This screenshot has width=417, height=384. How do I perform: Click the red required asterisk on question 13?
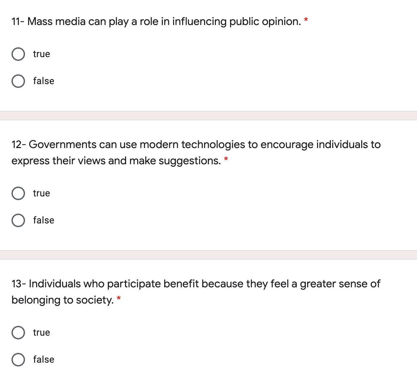pos(119,298)
